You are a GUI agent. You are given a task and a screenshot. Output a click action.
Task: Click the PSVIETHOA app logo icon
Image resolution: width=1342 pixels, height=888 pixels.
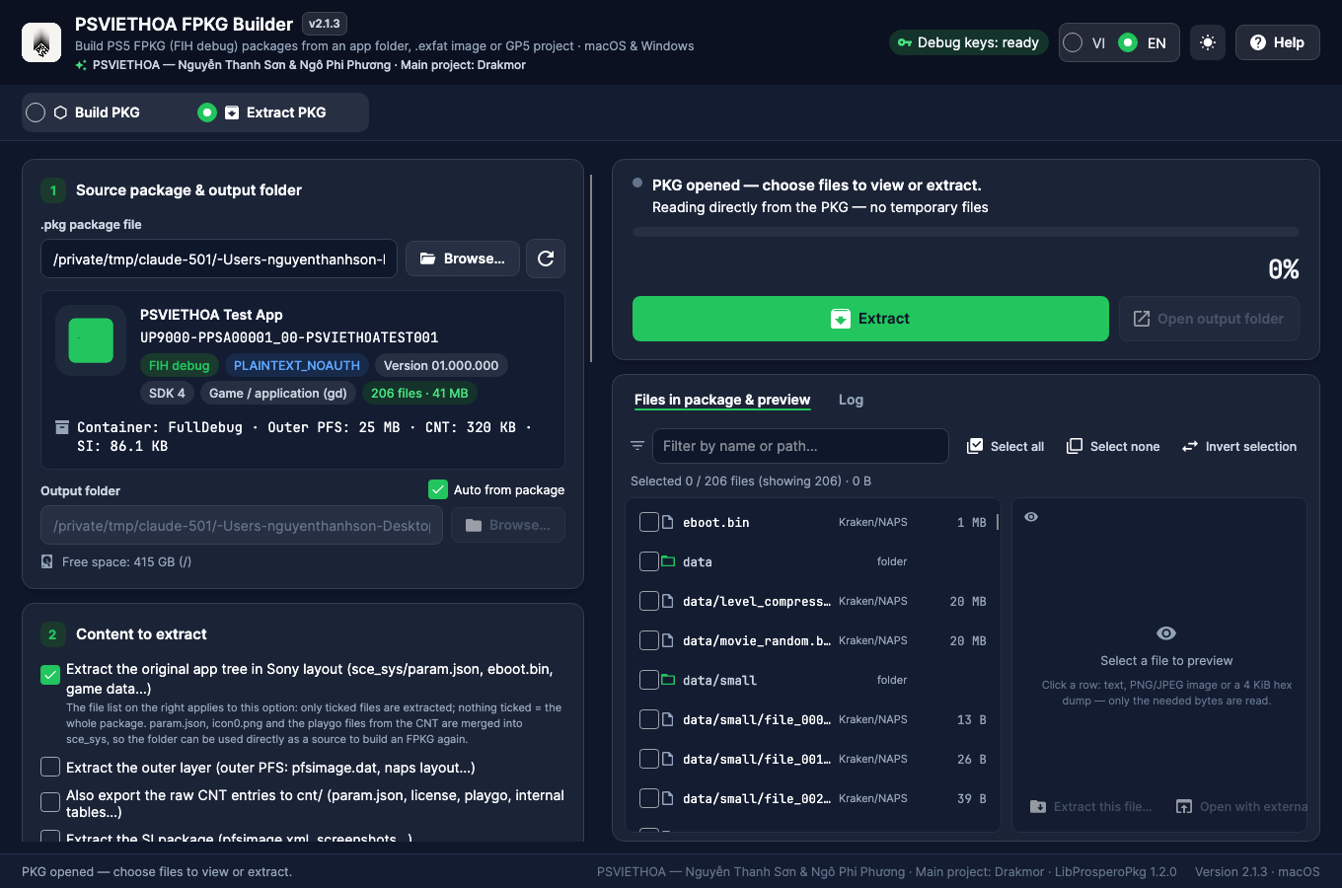41,42
